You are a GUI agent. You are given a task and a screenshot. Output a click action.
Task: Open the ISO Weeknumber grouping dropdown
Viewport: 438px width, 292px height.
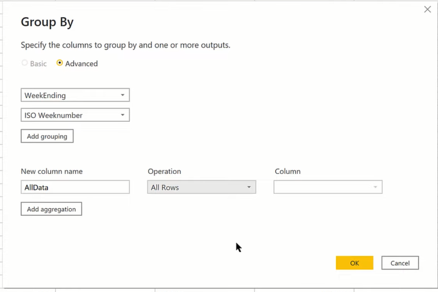[x=75, y=115]
